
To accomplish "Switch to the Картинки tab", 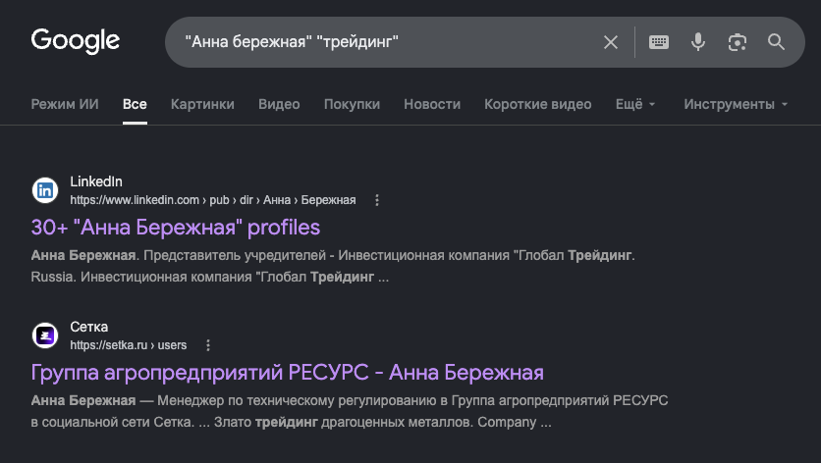I will point(202,104).
